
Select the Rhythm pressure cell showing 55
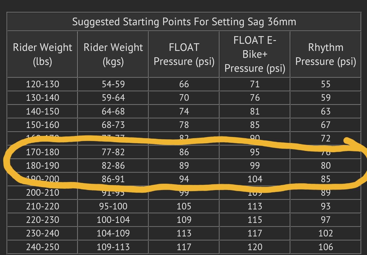(325, 84)
